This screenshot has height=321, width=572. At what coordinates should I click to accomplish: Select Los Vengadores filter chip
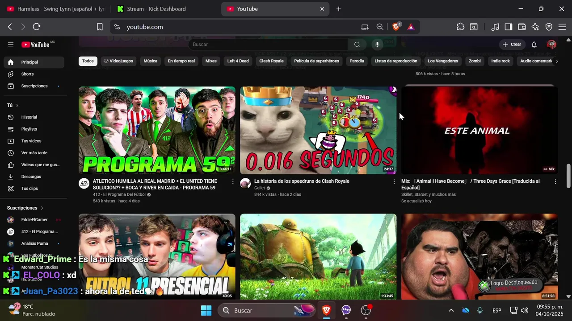tap(443, 61)
